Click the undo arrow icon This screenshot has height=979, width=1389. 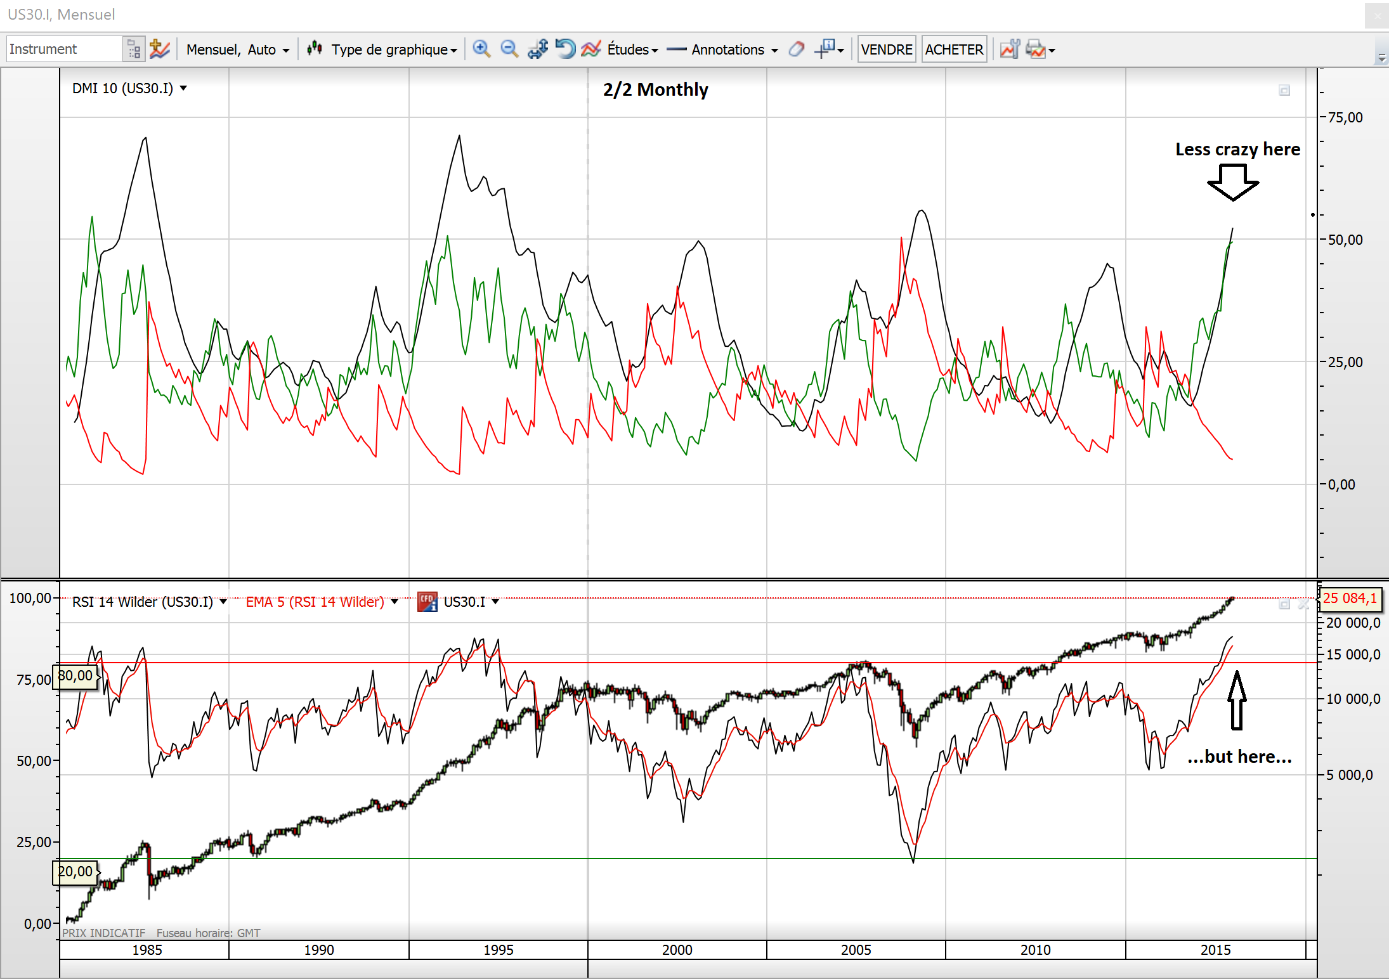click(x=564, y=49)
